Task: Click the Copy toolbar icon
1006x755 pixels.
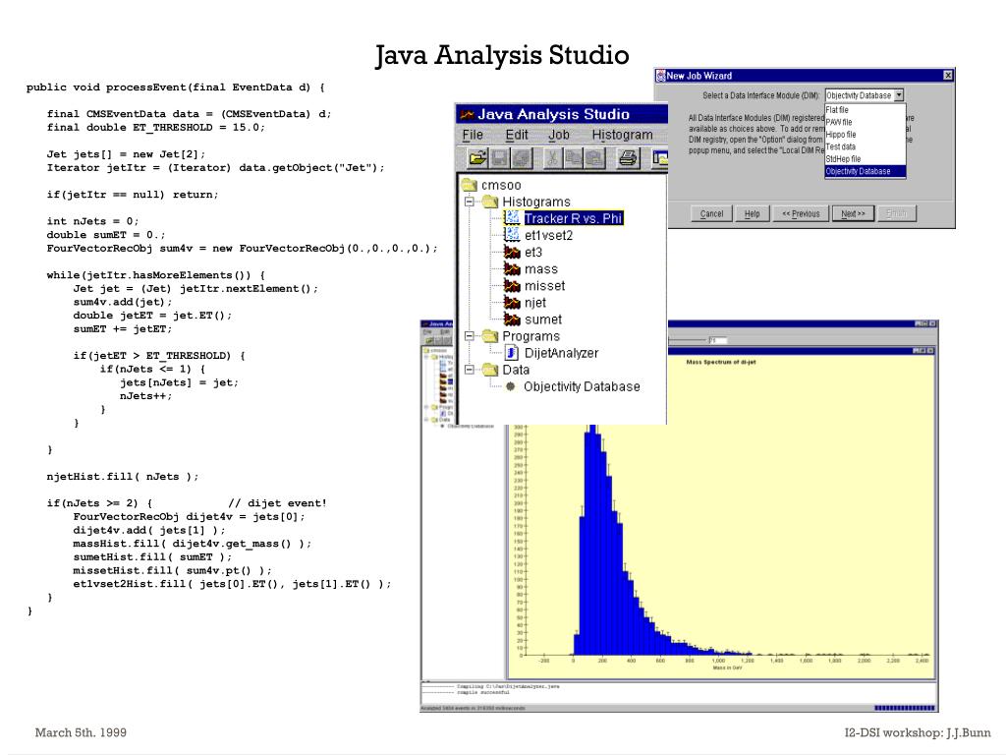Action: click(573, 157)
